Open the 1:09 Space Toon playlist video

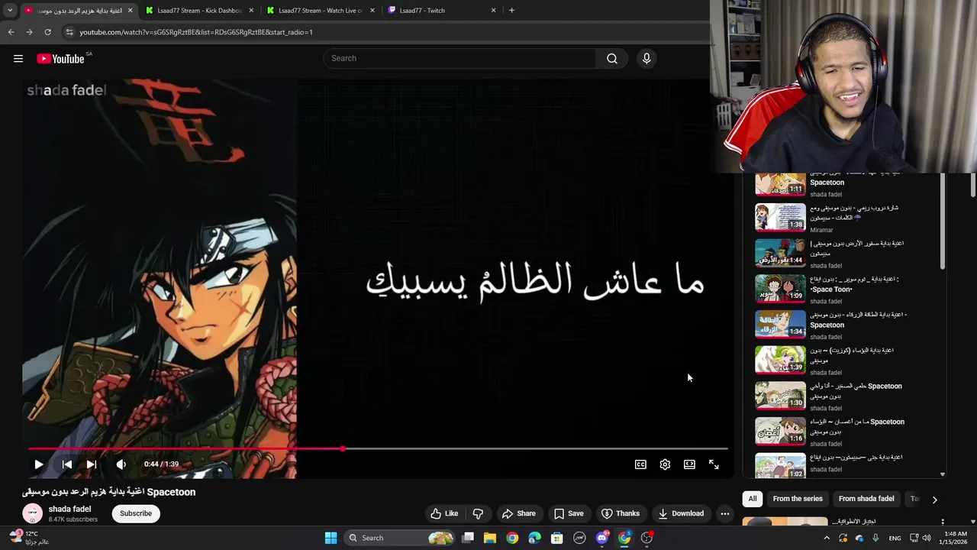(780, 289)
